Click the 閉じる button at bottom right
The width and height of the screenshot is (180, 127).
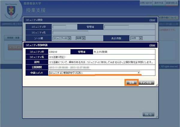148,114
